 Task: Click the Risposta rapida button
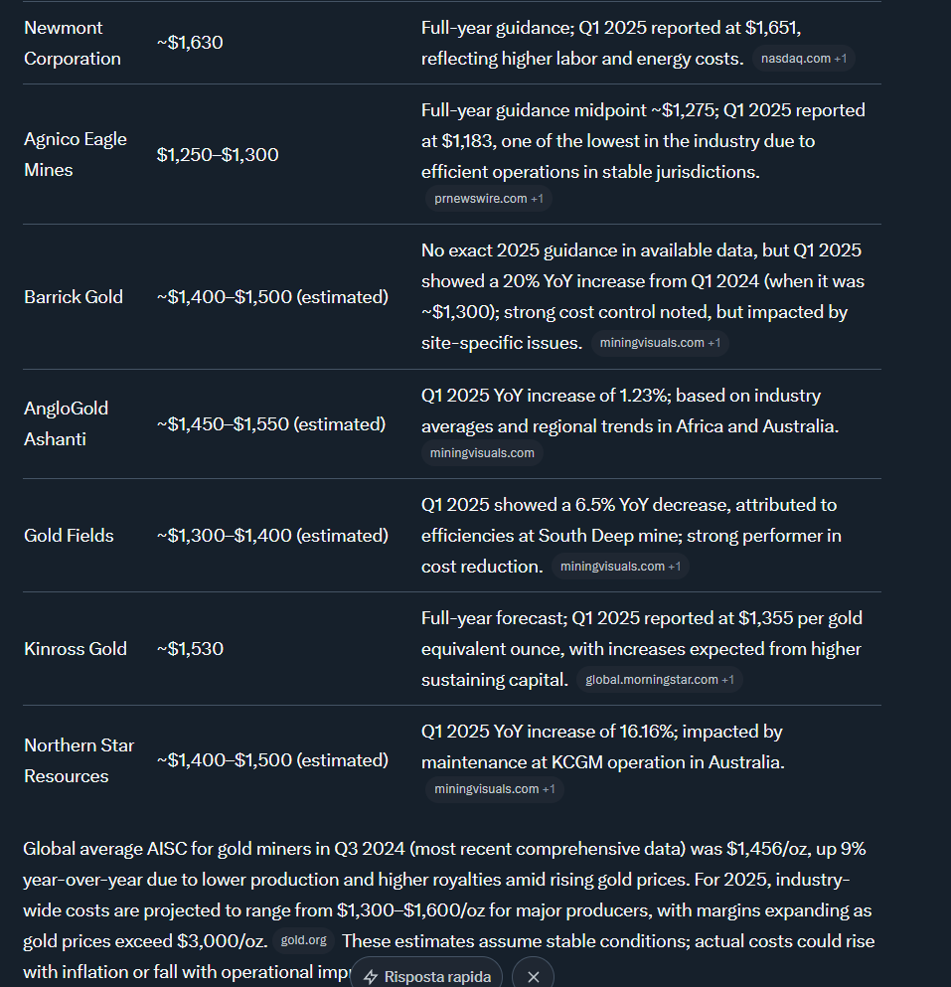pos(427,976)
